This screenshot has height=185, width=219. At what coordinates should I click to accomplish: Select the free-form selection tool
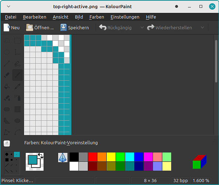click(x=7, y=41)
